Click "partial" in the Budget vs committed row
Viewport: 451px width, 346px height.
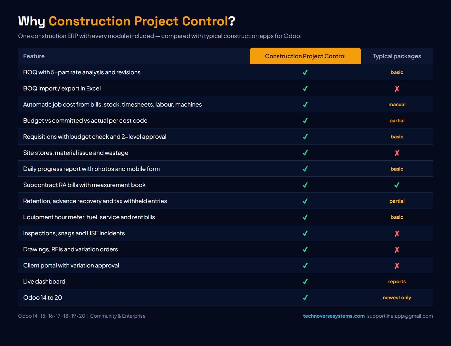click(397, 121)
